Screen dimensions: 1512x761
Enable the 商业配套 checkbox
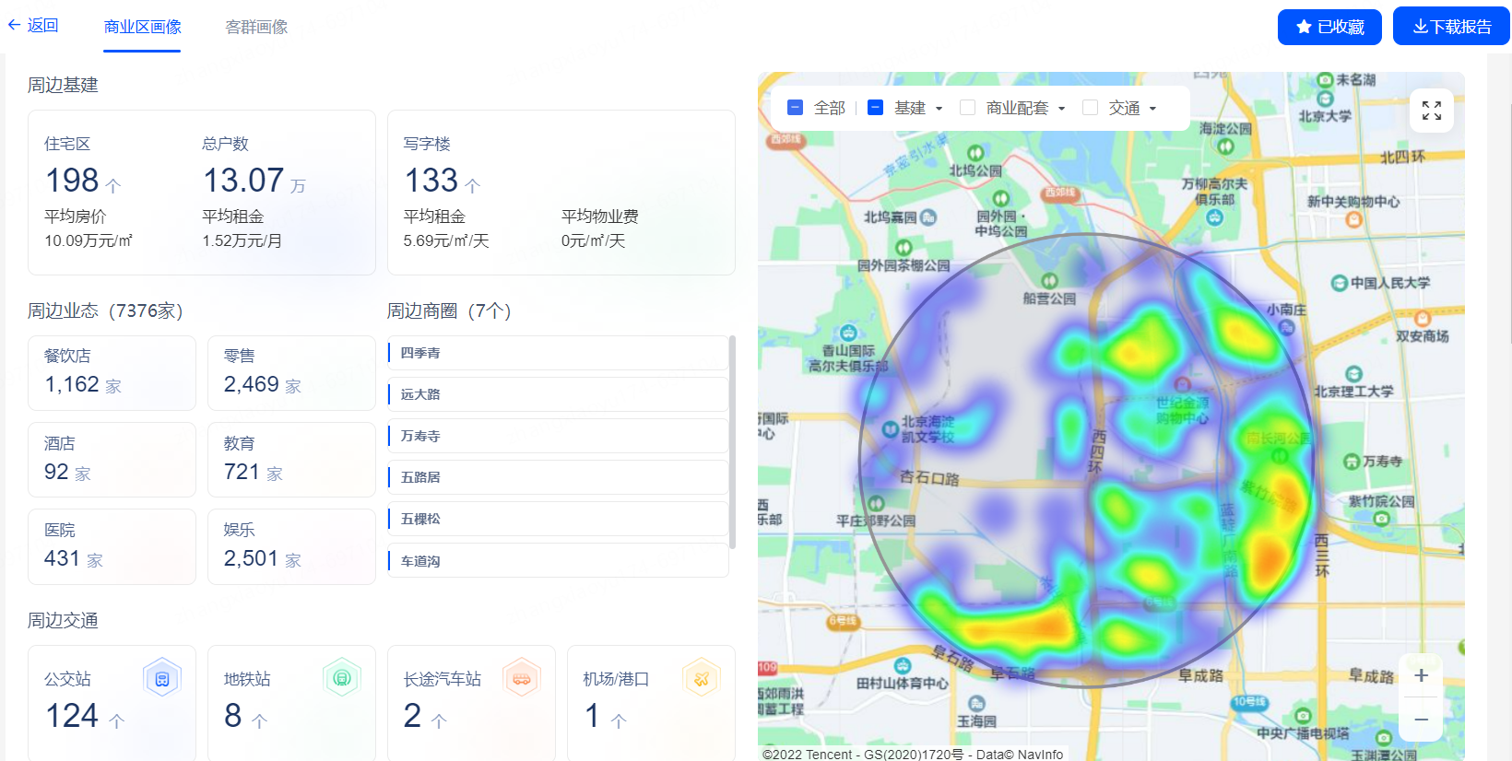pos(967,108)
